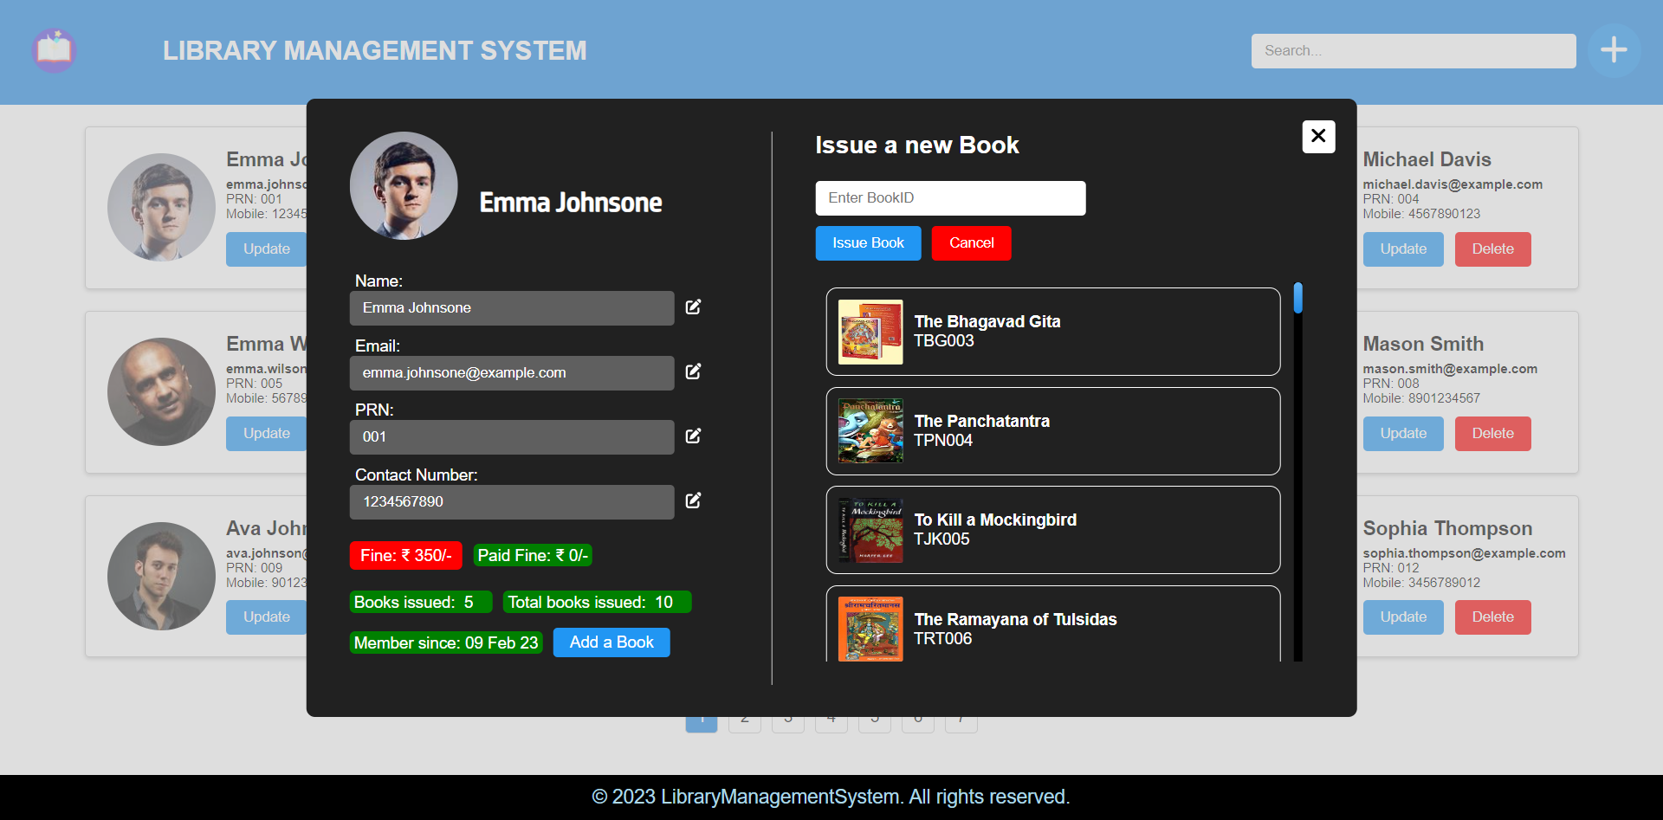
Task: Click the edit icon beside Email field
Action: [693, 371]
